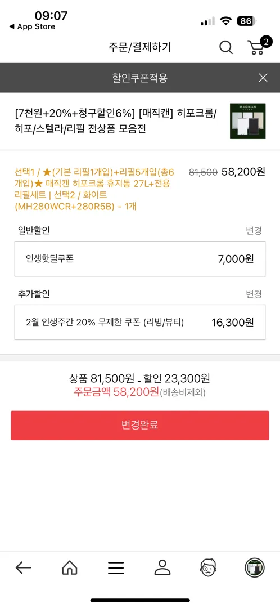Tap the red 변경완료 button
The image size is (280, 608).
coord(140,426)
